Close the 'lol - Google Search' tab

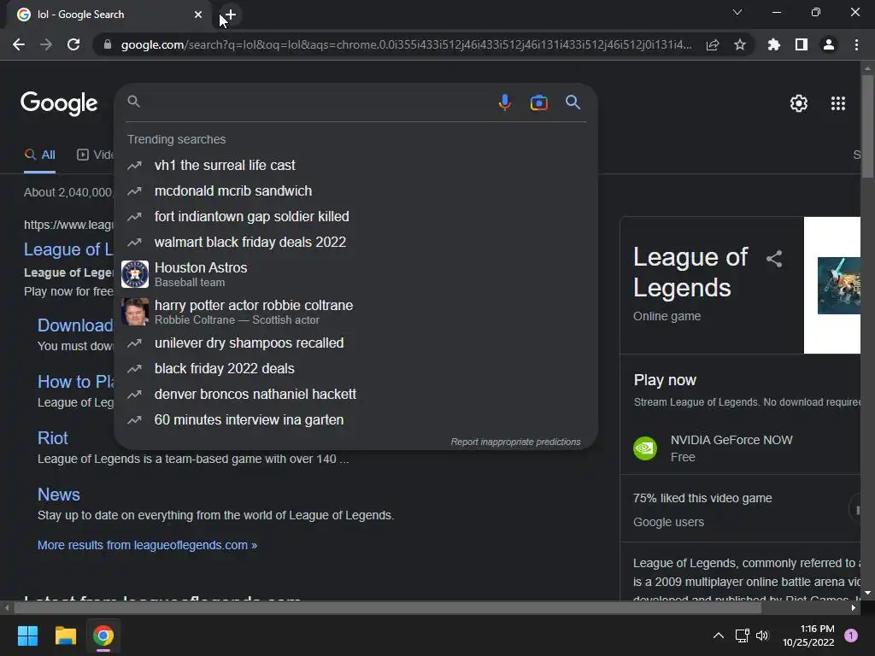click(198, 15)
